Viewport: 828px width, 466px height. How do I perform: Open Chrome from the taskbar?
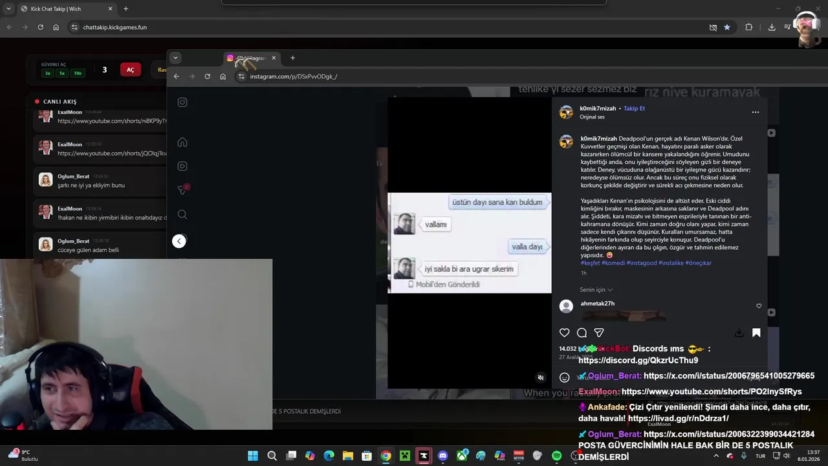386,456
